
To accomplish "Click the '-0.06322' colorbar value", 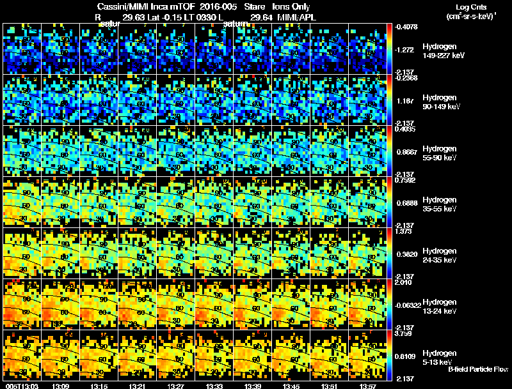I will pos(408,305).
